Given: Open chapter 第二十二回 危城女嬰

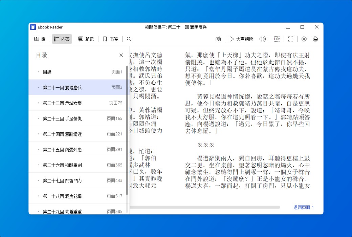Looking at the screenshot, I should pos(68,103).
